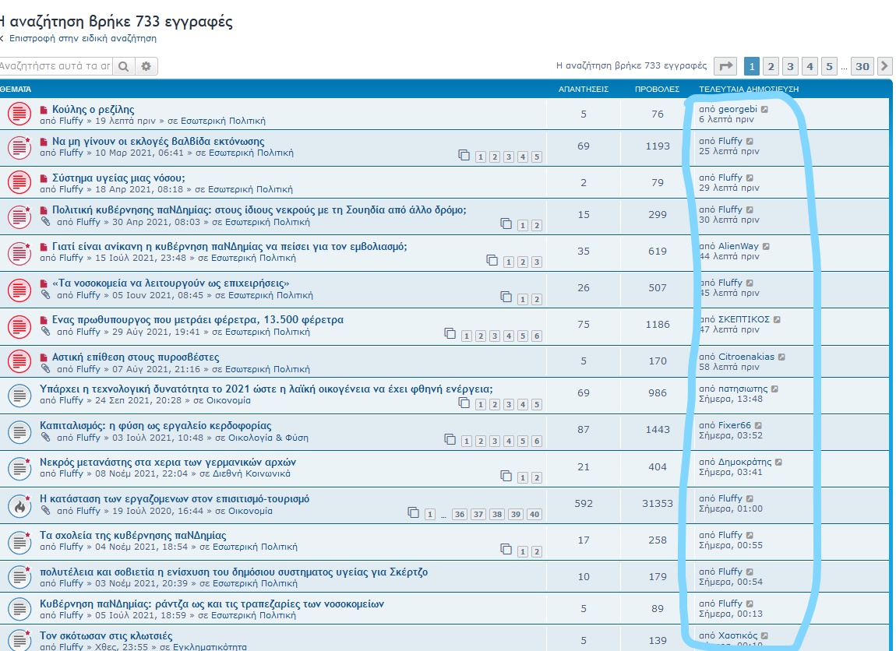View latest post icon next to georgebi
This screenshot has height=651, width=896.
click(x=764, y=109)
